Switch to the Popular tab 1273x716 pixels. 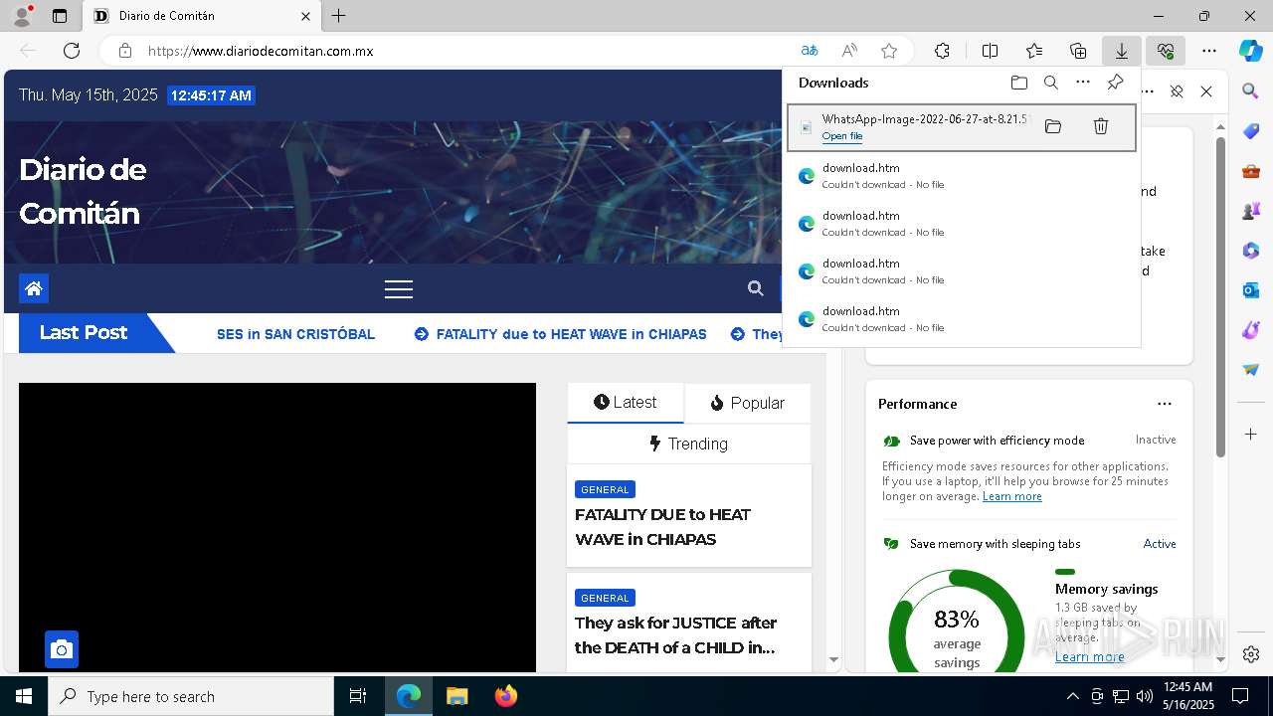747,403
